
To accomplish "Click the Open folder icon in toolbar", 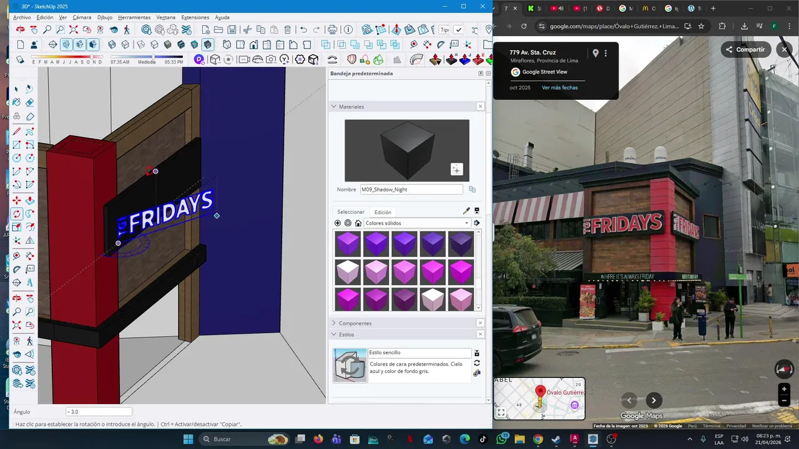I will click(x=218, y=29).
